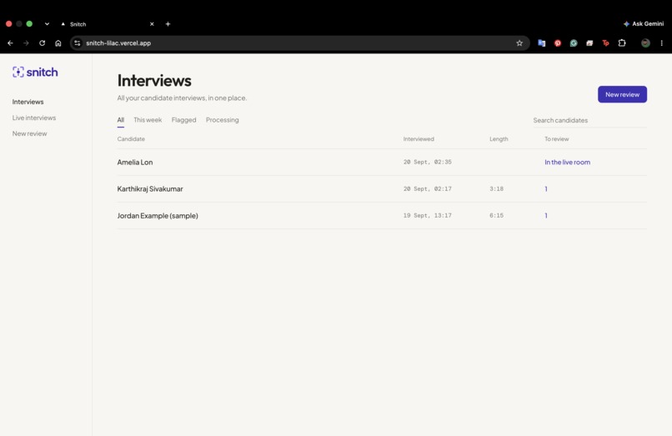The image size is (672, 436).
Task: Click length value 3:18
Action: click(x=496, y=188)
